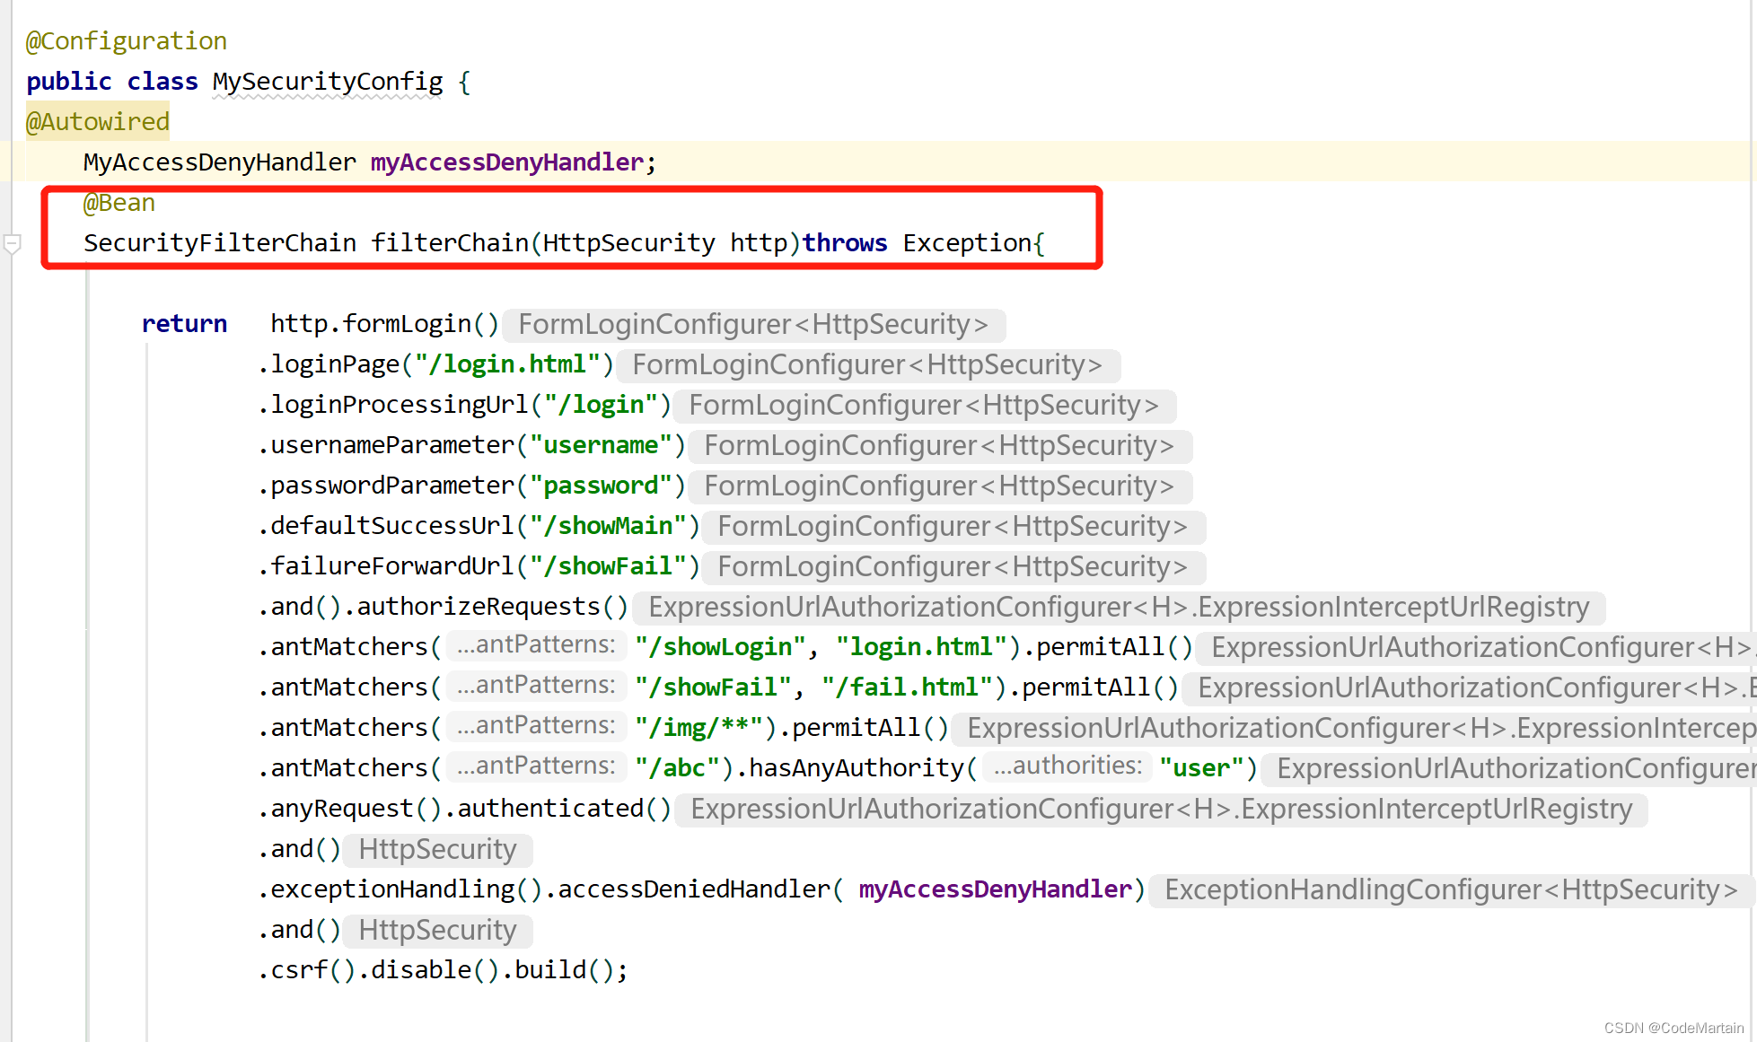Click the accessDeniedHandler method call

694,889
